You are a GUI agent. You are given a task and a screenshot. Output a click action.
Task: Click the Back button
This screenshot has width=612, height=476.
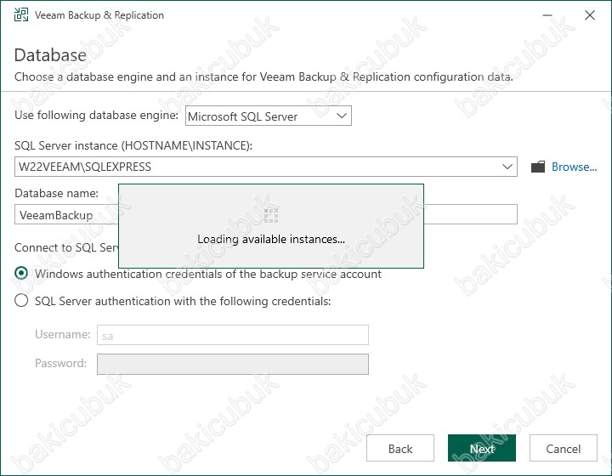[400, 448]
